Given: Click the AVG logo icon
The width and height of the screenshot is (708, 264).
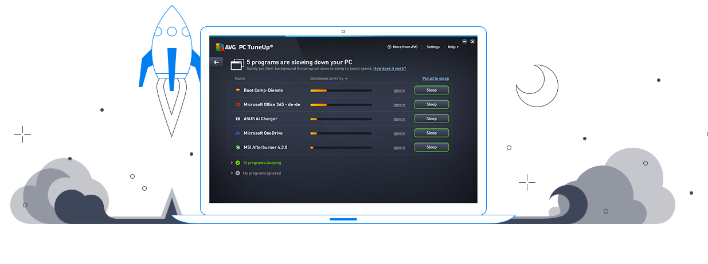Looking at the screenshot, I should tap(220, 47).
